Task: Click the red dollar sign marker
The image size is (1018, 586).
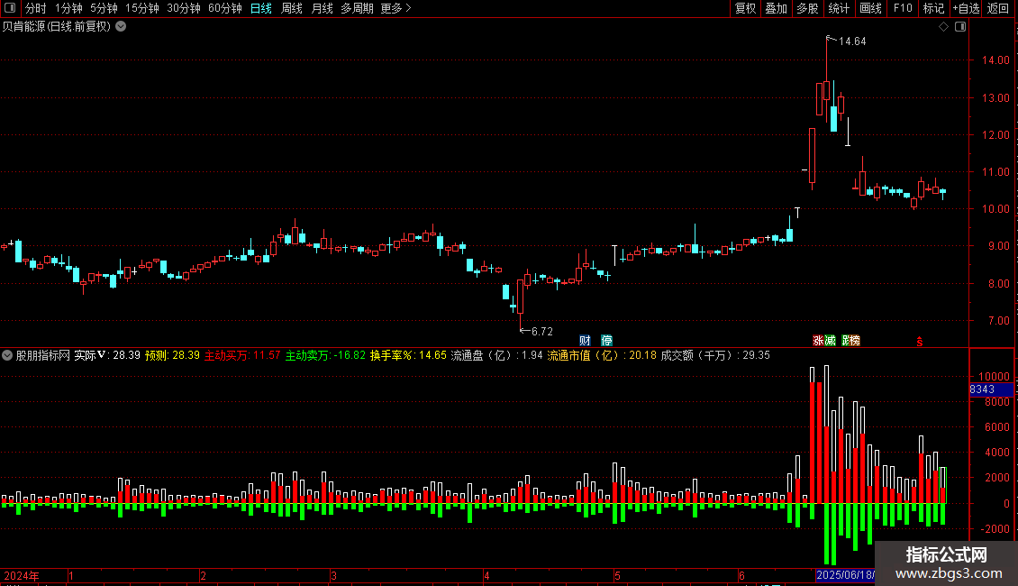Action: [x=919, y=342]
